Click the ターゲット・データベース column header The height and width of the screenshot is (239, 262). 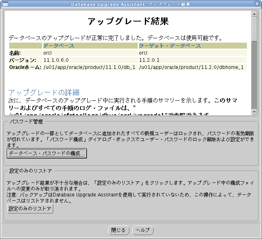(x=193, y=46)
